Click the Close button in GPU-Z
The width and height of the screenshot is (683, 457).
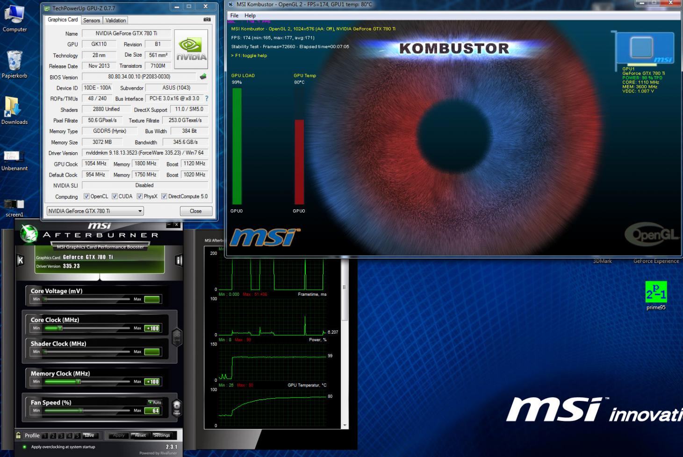[196, 211]
